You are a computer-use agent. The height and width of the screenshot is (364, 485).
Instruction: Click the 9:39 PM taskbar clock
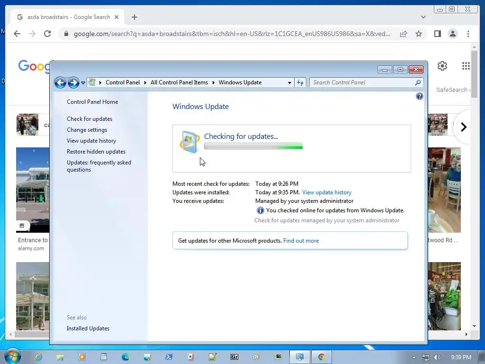tap(461, 357)
